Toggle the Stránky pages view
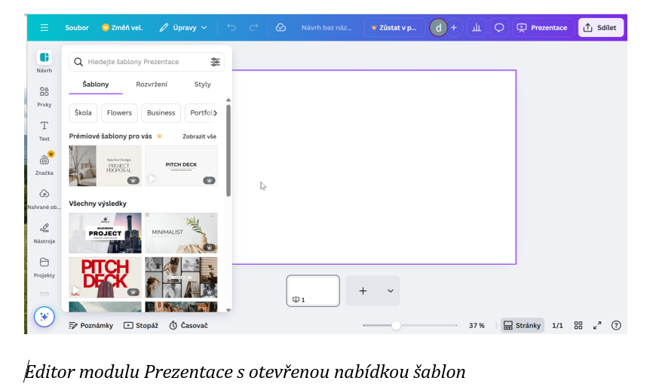This screenshot has height=390, width=653. coord(522,326)
